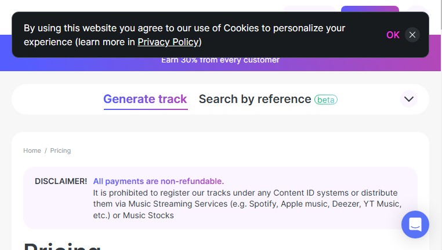
Task: Accept cookies by clicking OK
Action: [x=393, y=35]
